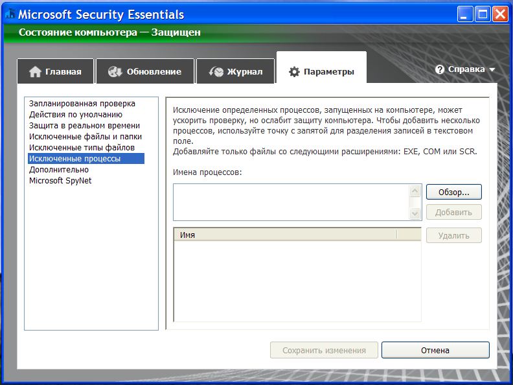Click the globe download icon on Обновление tab
The height and width of the screenshot is (385, 513).
pyautogui.click(x=115, y=72)
